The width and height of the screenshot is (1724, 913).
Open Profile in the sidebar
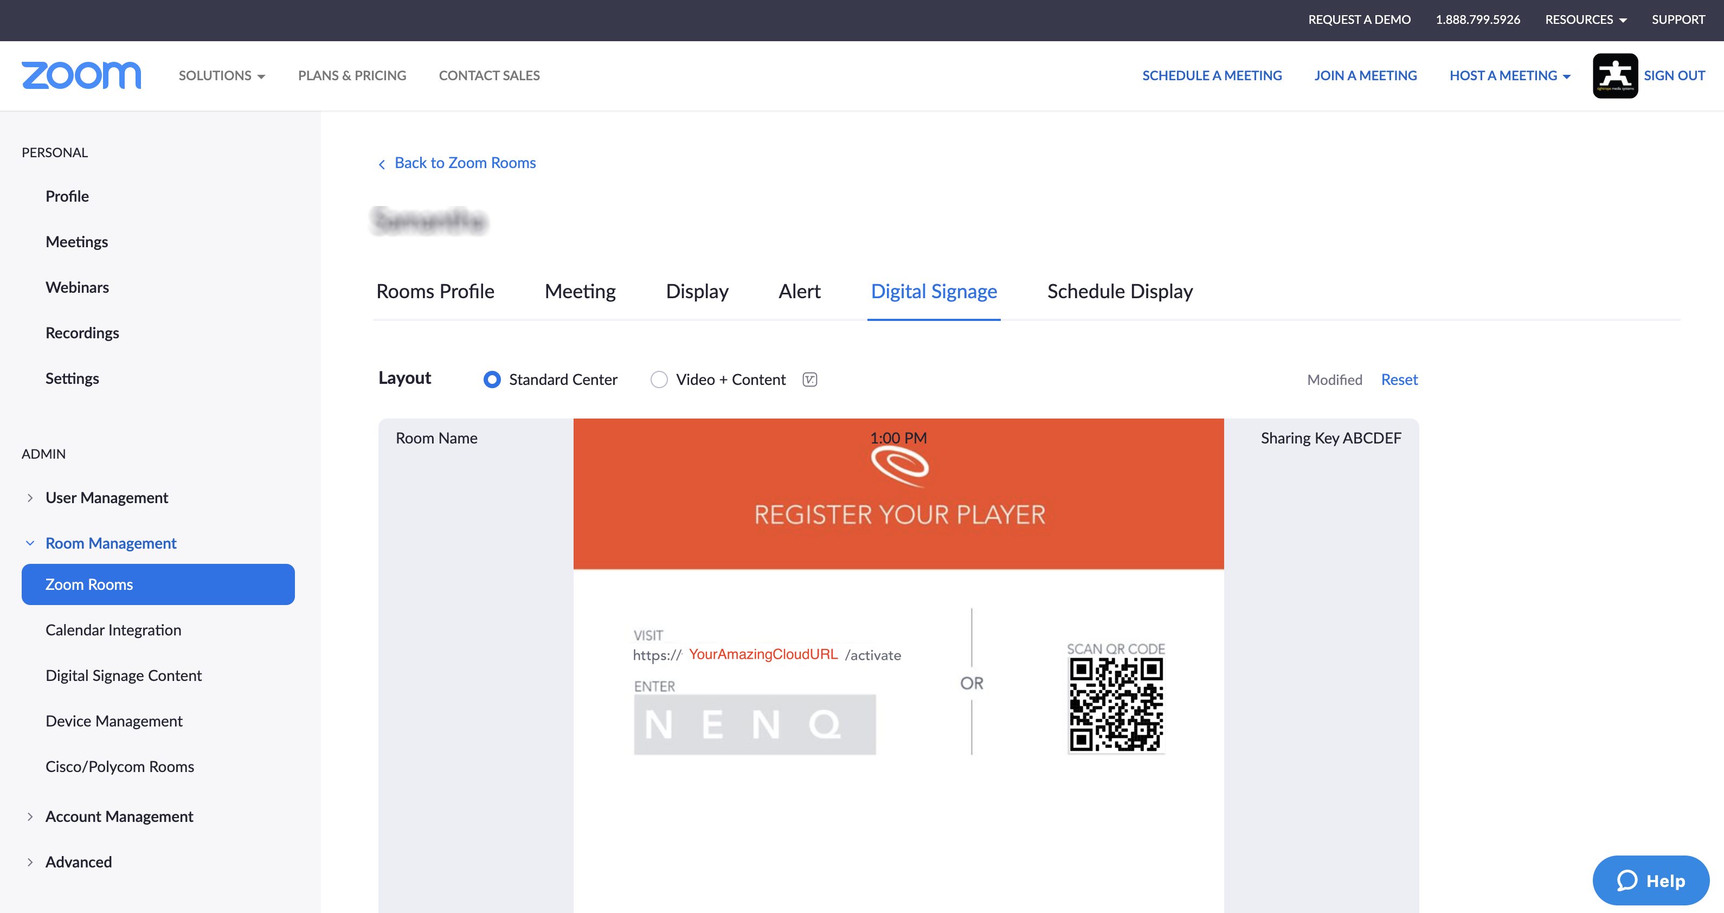tap(67, 196)
